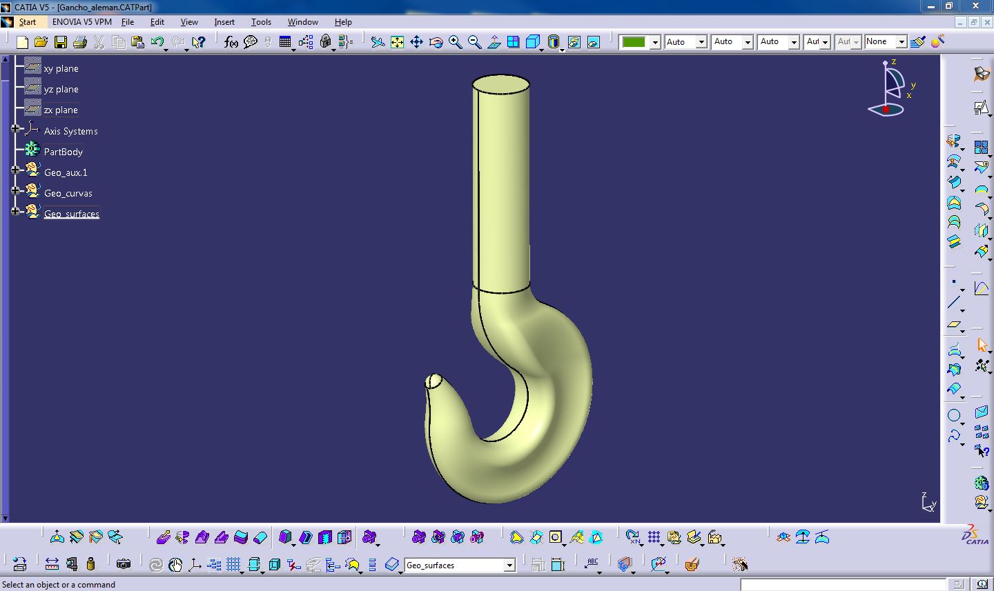Image resolution: width=994 pixels, height=591 pixels.
Task: Open the File menu
Action: tap(128, 22)
